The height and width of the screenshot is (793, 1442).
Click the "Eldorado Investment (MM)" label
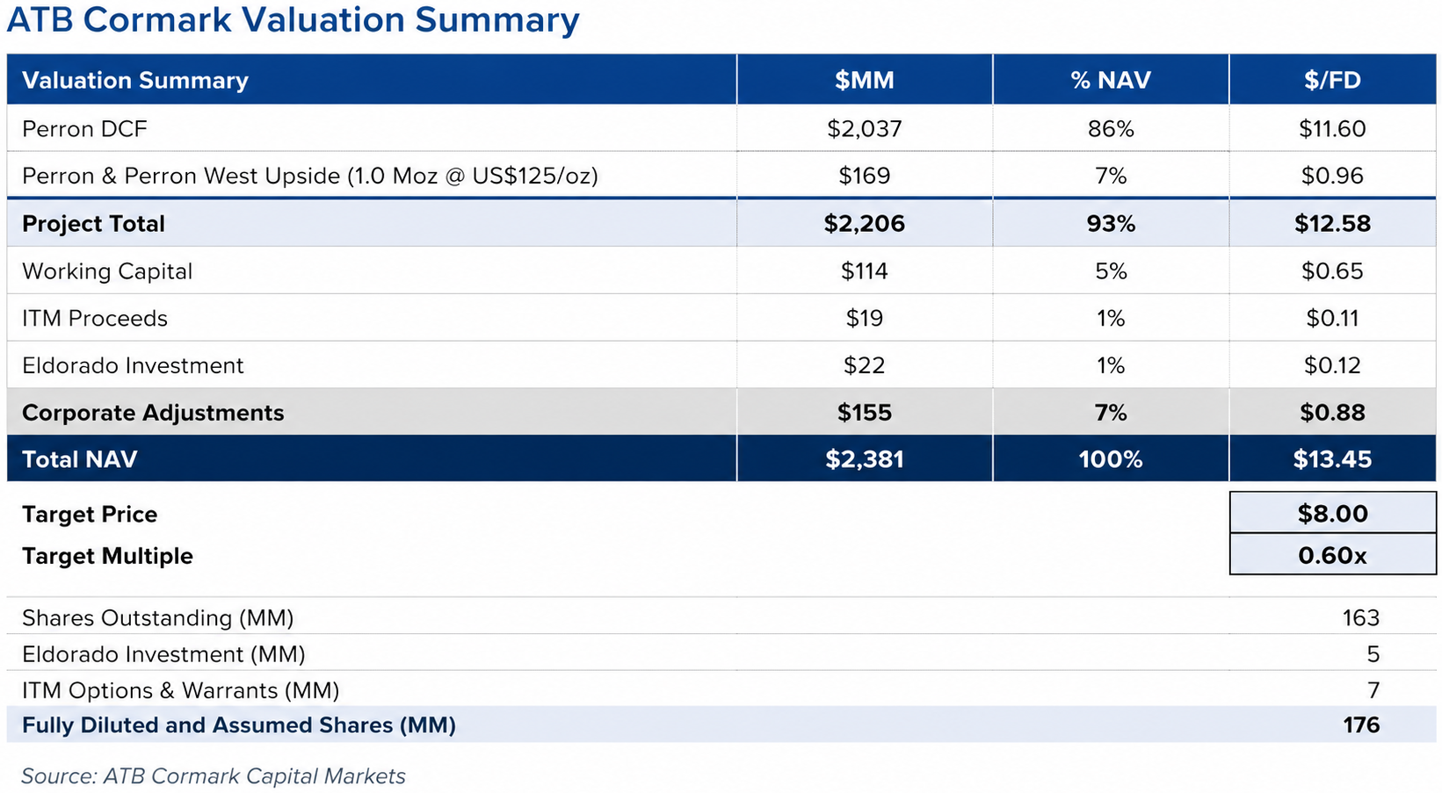(163, 654)
